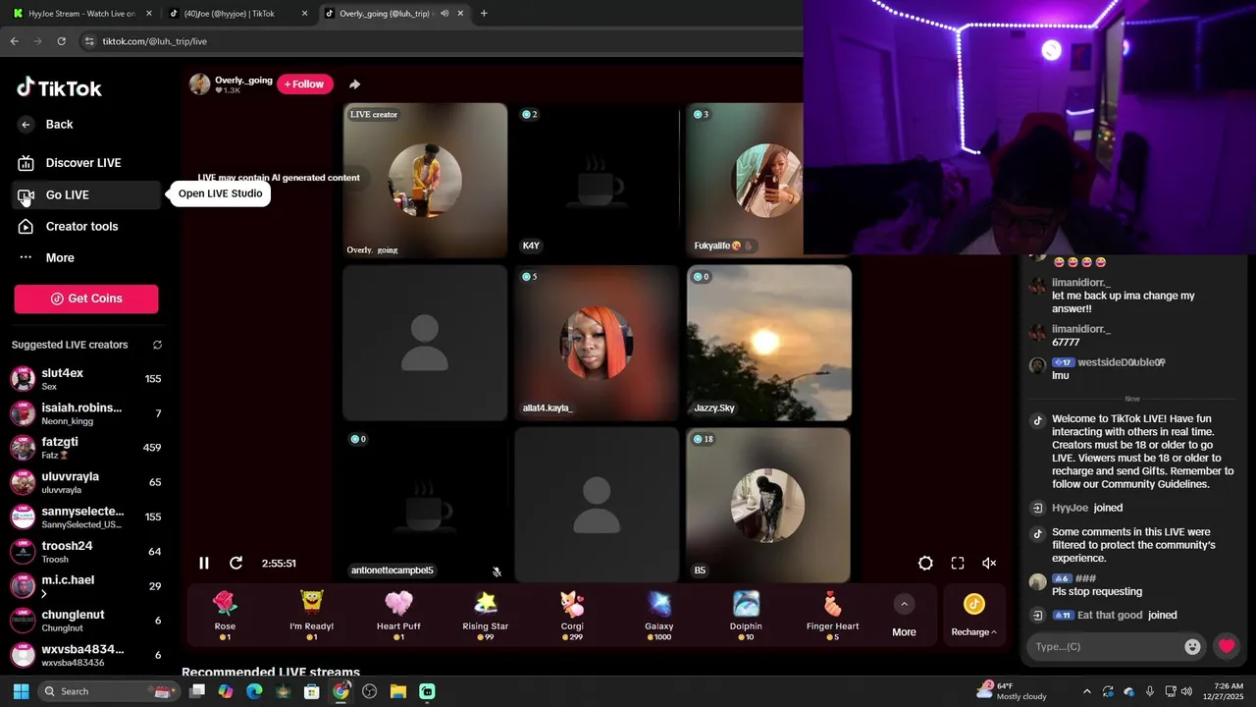This screenshot has width=1256, height=707.
Task: Send the Heart Puff gift
Action: click(398, 616)
